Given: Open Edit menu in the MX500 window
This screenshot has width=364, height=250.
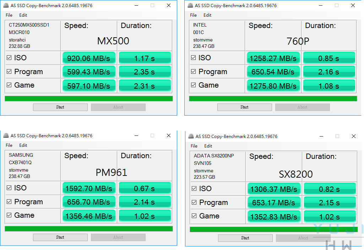Looking at the screenshot, I should [23, 15].
